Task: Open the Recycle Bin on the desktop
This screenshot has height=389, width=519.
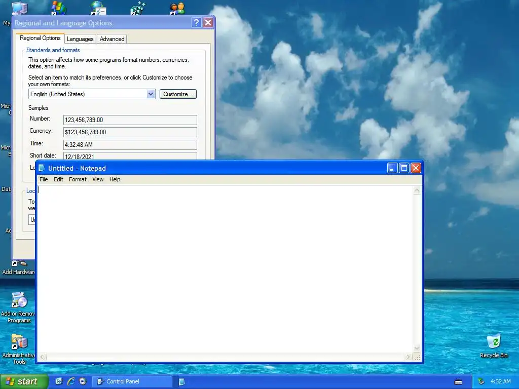Action: [x=494, y=345]
